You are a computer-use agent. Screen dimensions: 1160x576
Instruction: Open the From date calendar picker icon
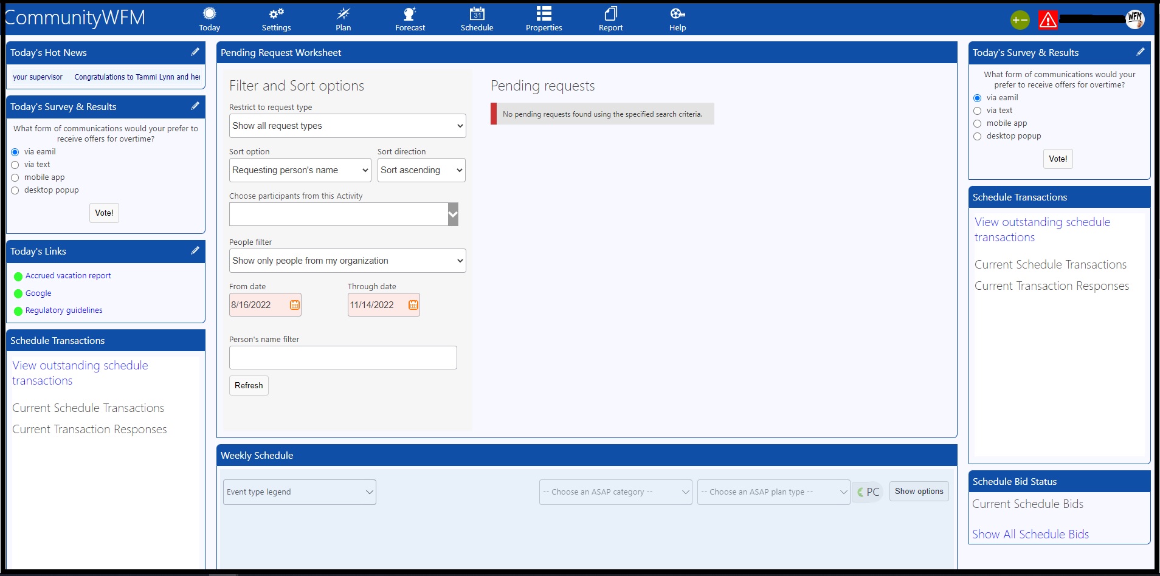click(x=295, y=305)
